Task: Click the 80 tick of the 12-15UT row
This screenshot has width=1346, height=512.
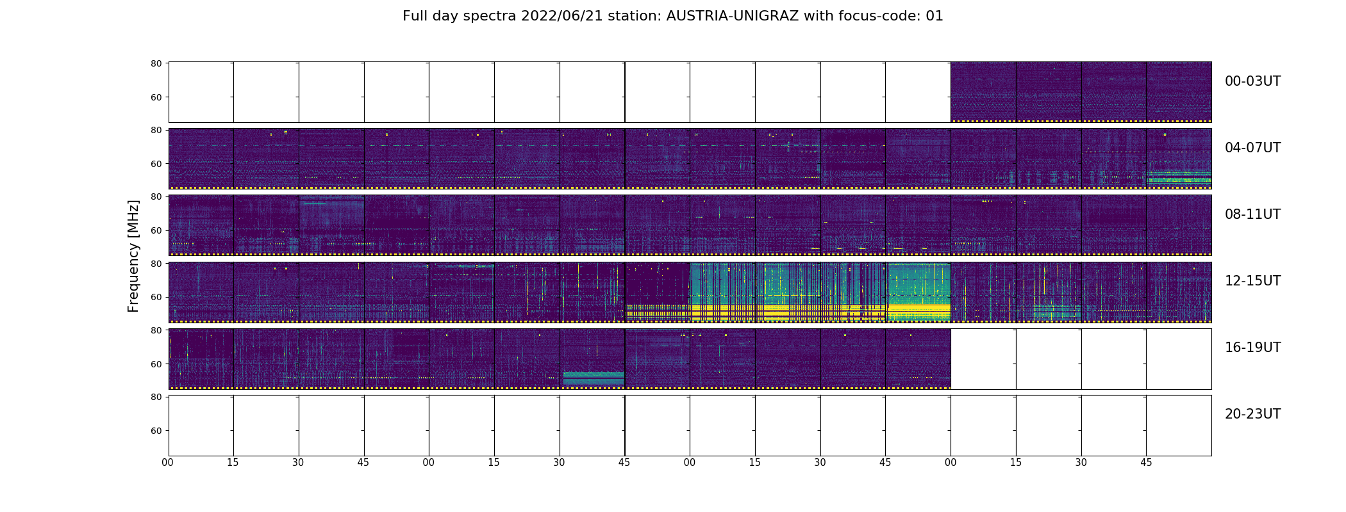Action: pos(156,263)
